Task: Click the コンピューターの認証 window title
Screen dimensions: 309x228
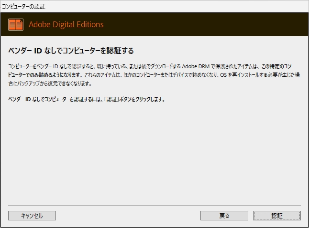Action: click(23, 7)
